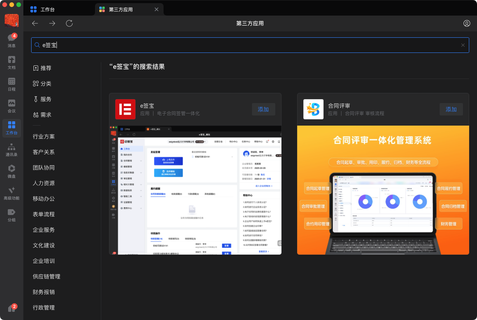
Task: Select 表单流程 in the category list
Action: [44, 214]
